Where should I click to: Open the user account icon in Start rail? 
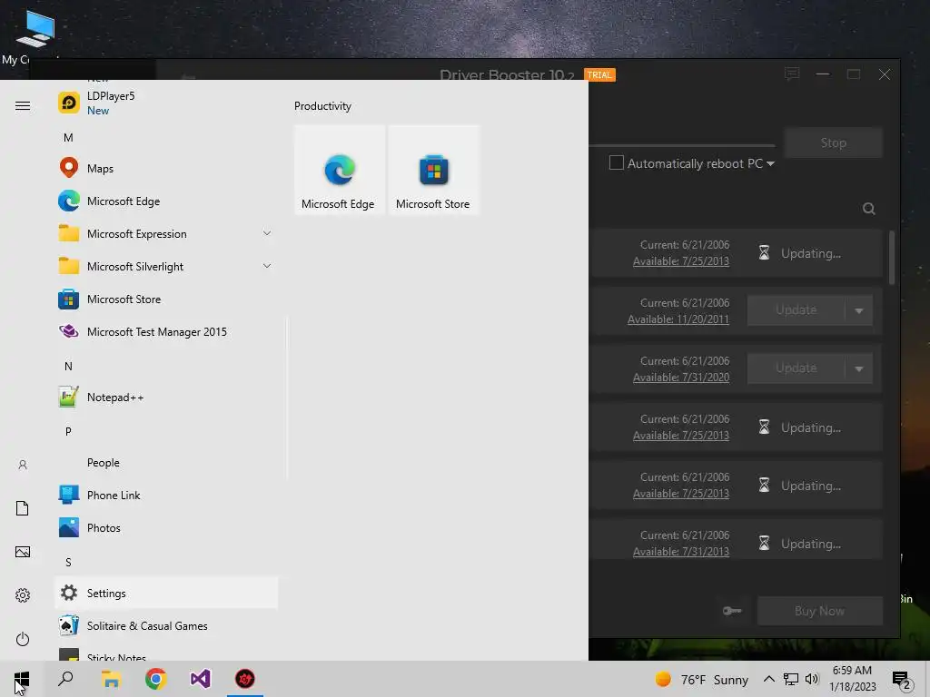[23, 465]
